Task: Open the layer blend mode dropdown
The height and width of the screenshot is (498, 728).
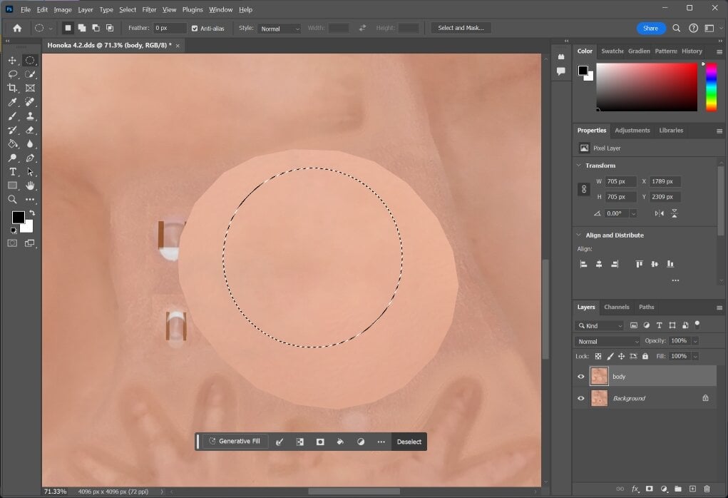Action: [x=607, y=342]
